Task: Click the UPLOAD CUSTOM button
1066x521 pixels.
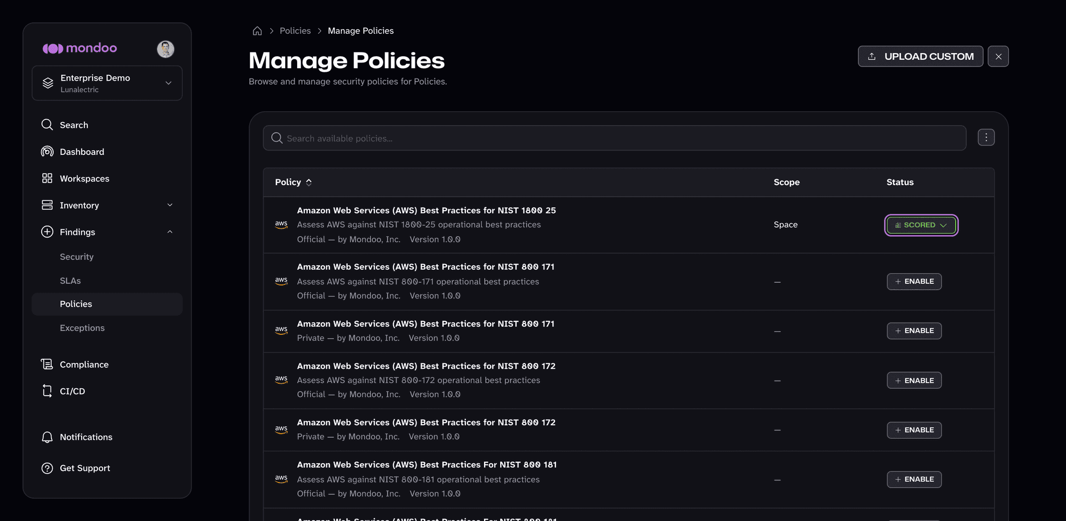Action: click(920, 56)
